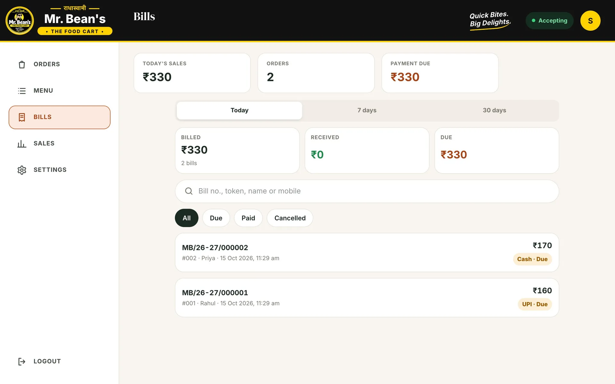
Task: Open the Menu page in sidebar
Action: [x=60, y=91]
